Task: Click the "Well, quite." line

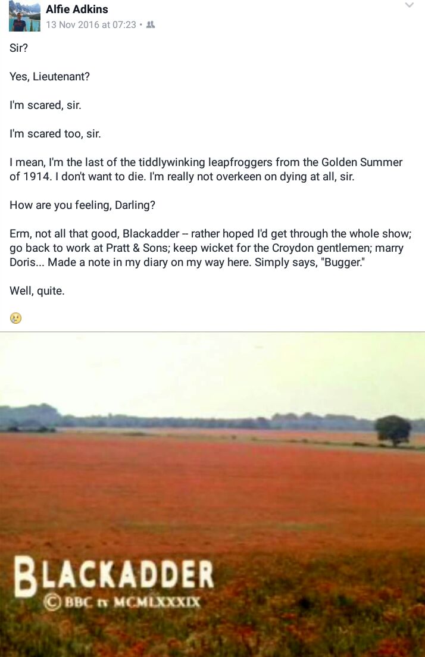Action: (x=37, y=291)
